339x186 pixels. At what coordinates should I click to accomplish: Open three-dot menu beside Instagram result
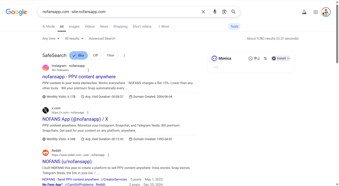[88, 70]
